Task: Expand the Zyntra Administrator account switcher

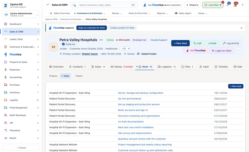Action: point(21,14)
